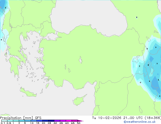Click the 'Precipitation [mm]' title text
The width and height of the screenshot is (161, 124).
17,118
